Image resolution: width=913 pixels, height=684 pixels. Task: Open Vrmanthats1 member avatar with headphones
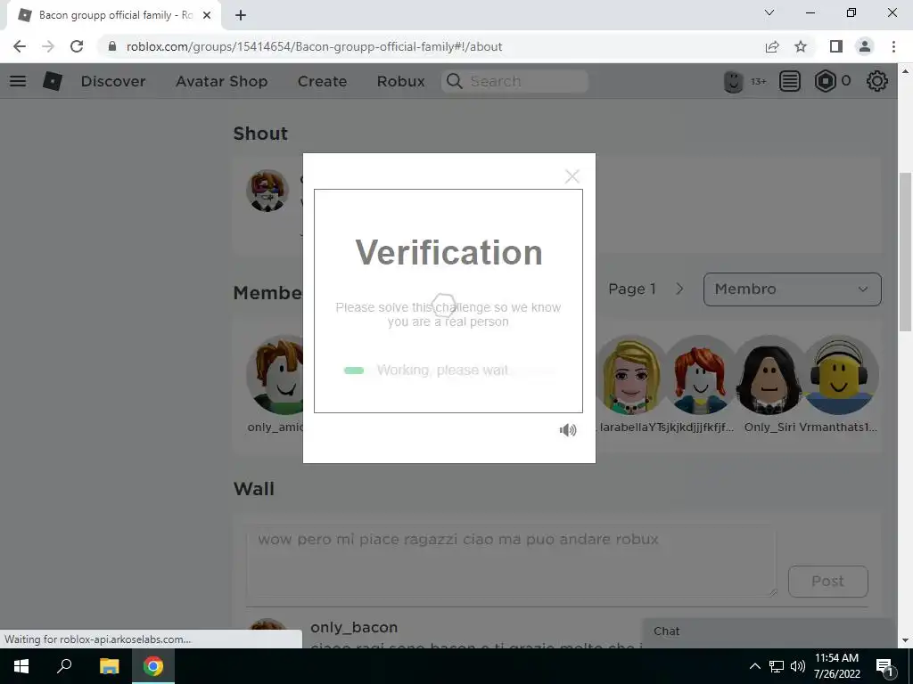click(838, 375)
